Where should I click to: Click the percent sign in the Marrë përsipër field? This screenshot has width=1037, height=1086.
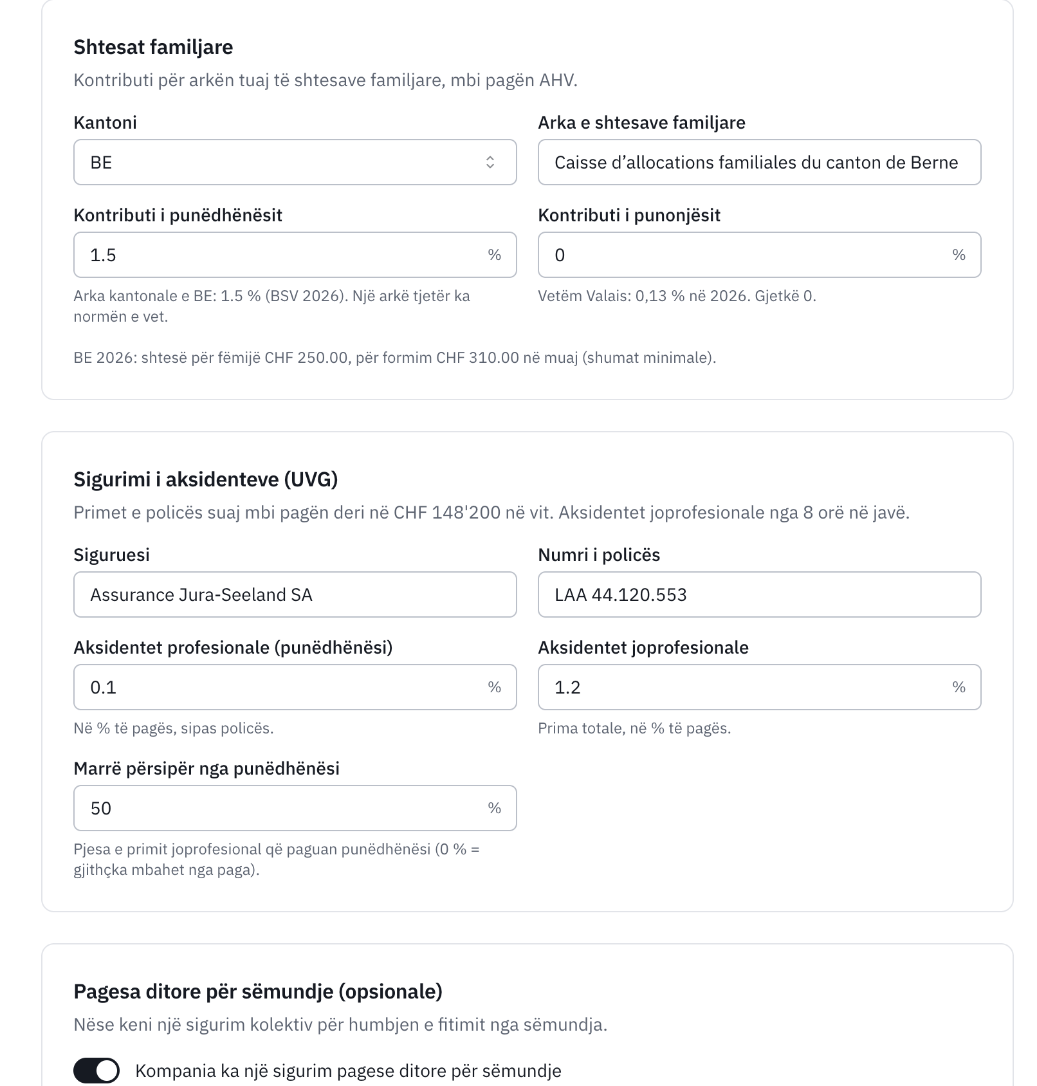click(494, 808)
